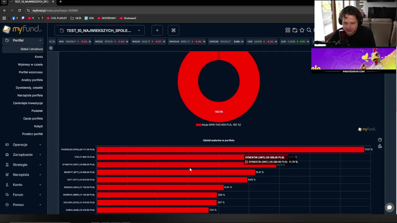This screenshot has width=397, height=223.
Task: Open the DOSTREAM1 bookmark
Action: (107, 18)
